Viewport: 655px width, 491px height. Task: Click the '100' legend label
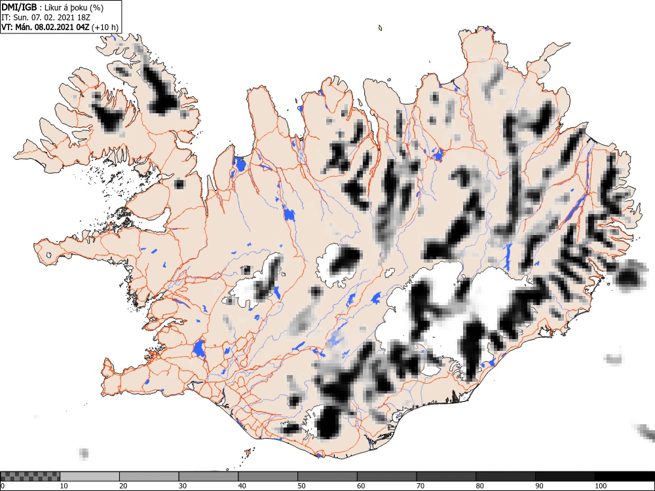point(600,486)
